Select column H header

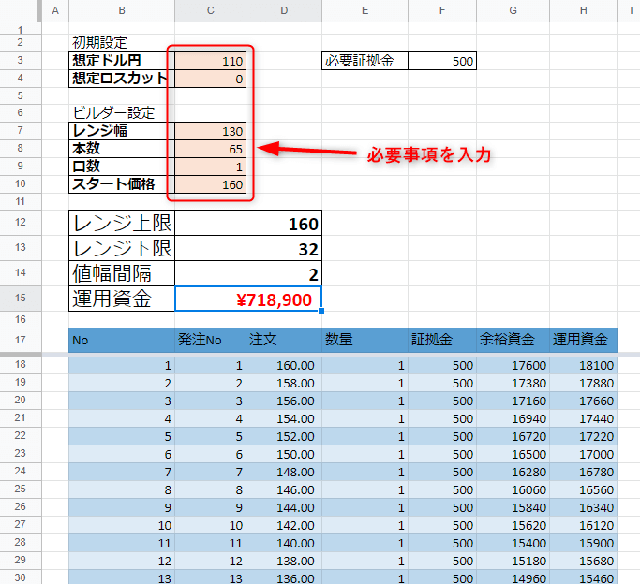(x=583, y=10)
